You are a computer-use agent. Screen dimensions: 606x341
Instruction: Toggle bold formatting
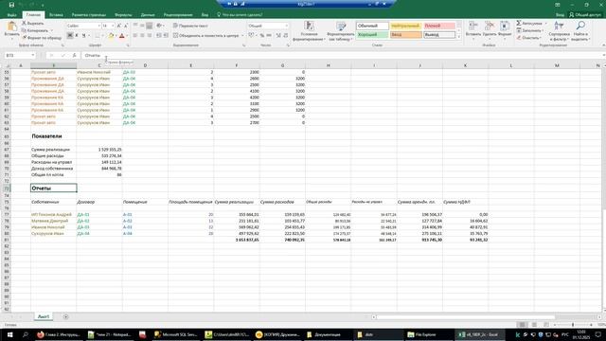69,36
